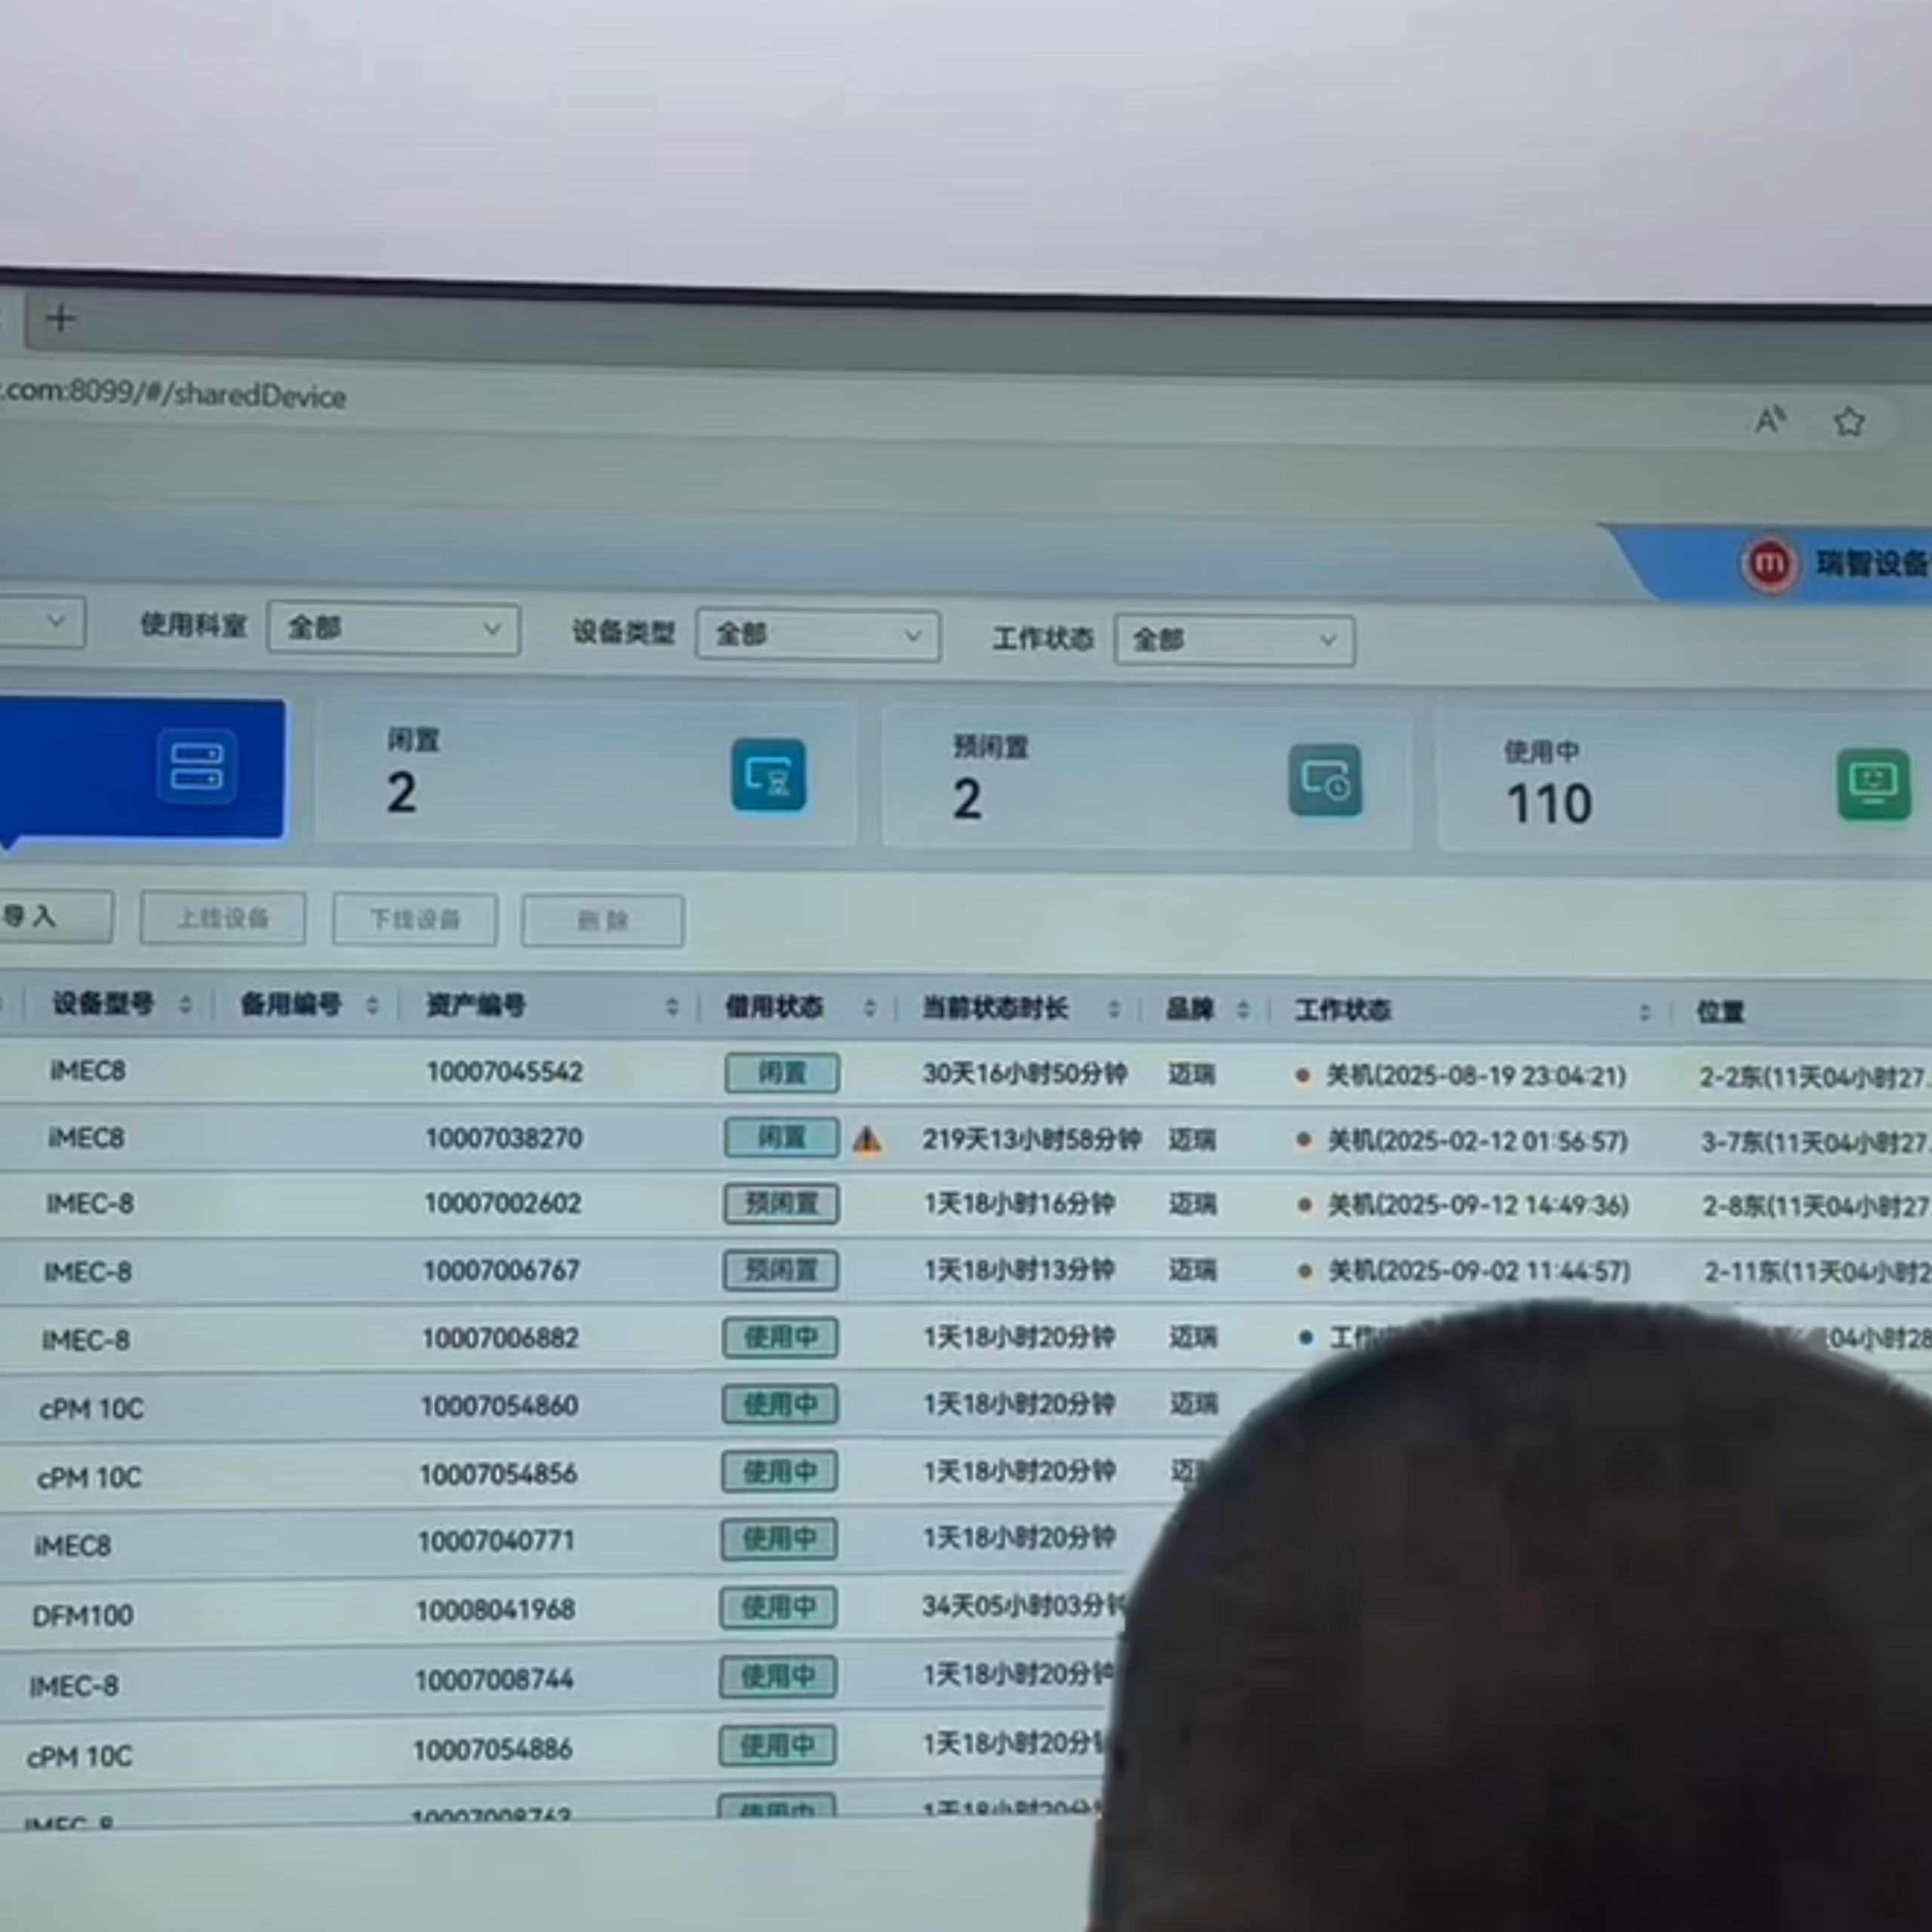Click the read aloud icon in address bar

point(1770,419)
